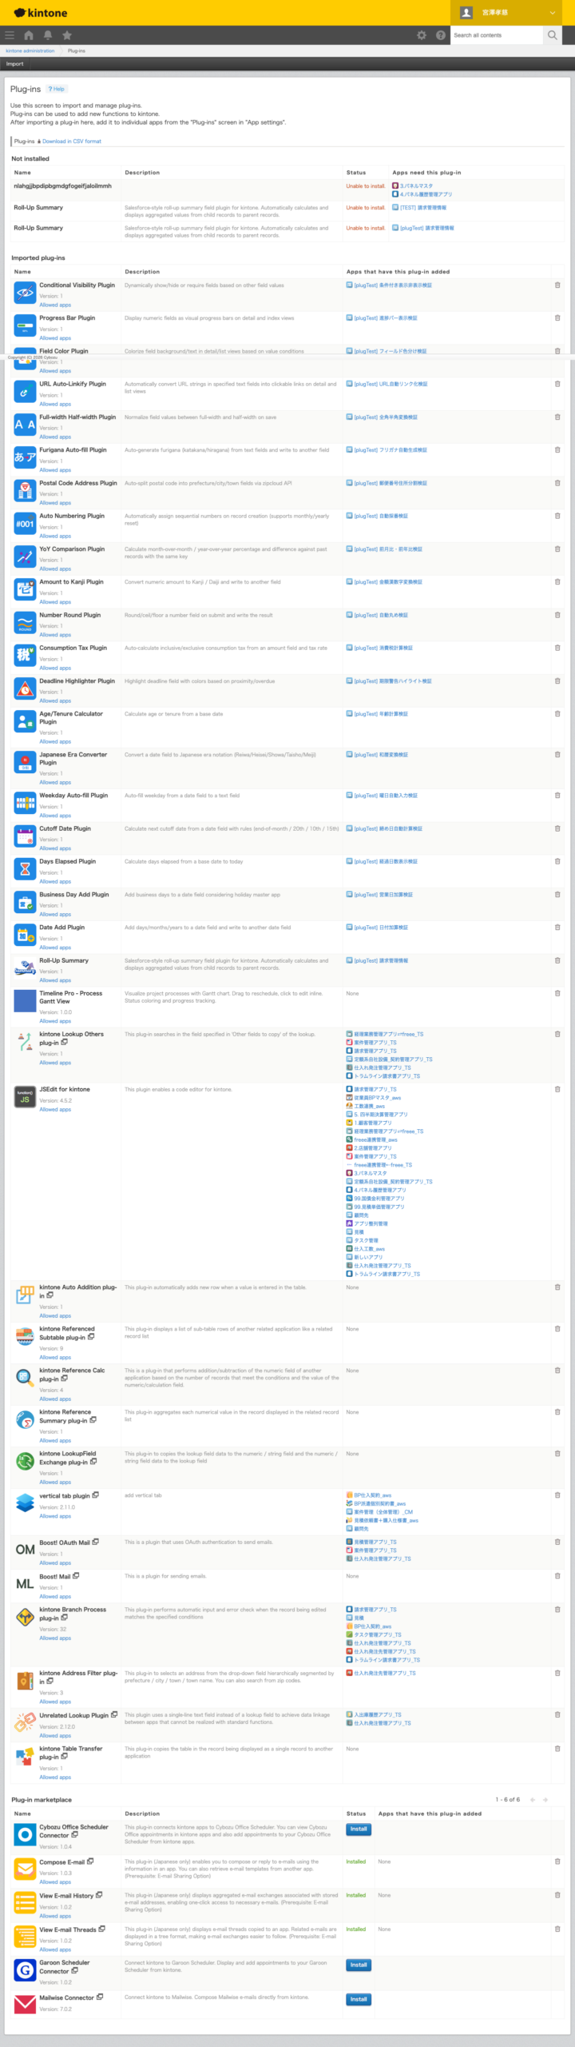Screen dimensions: 575x2047
Task: Install the Mailwise Connector plug-in
Action: tap(359, 1999)
